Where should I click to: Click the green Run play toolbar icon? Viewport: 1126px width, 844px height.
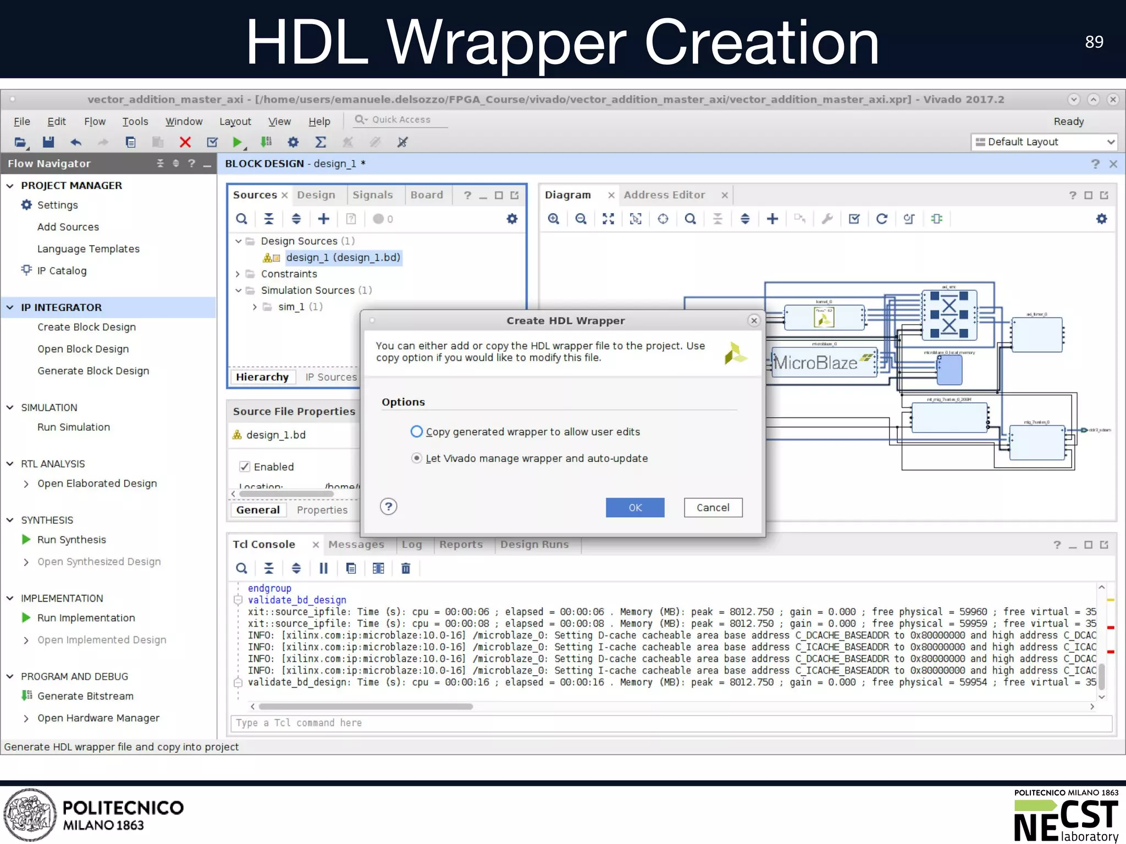coord(237,142)
